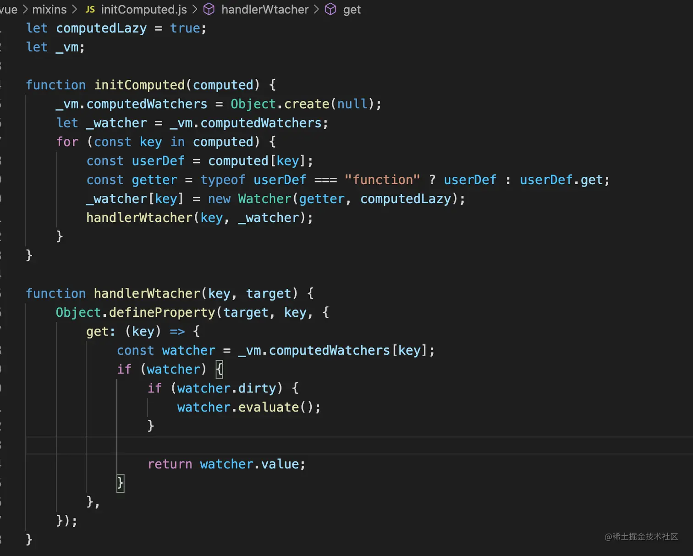The width and height of the screenshot is (693, 556).
Task: Expand chevron after initComputed.js breadcrumb
Action: [x=195, y=9]
